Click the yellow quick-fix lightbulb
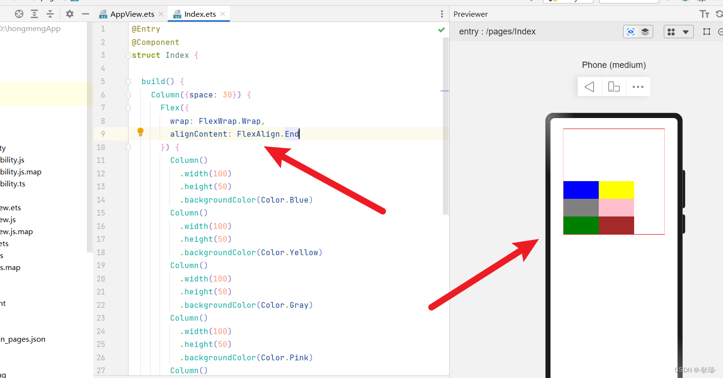 pos(140,132)
